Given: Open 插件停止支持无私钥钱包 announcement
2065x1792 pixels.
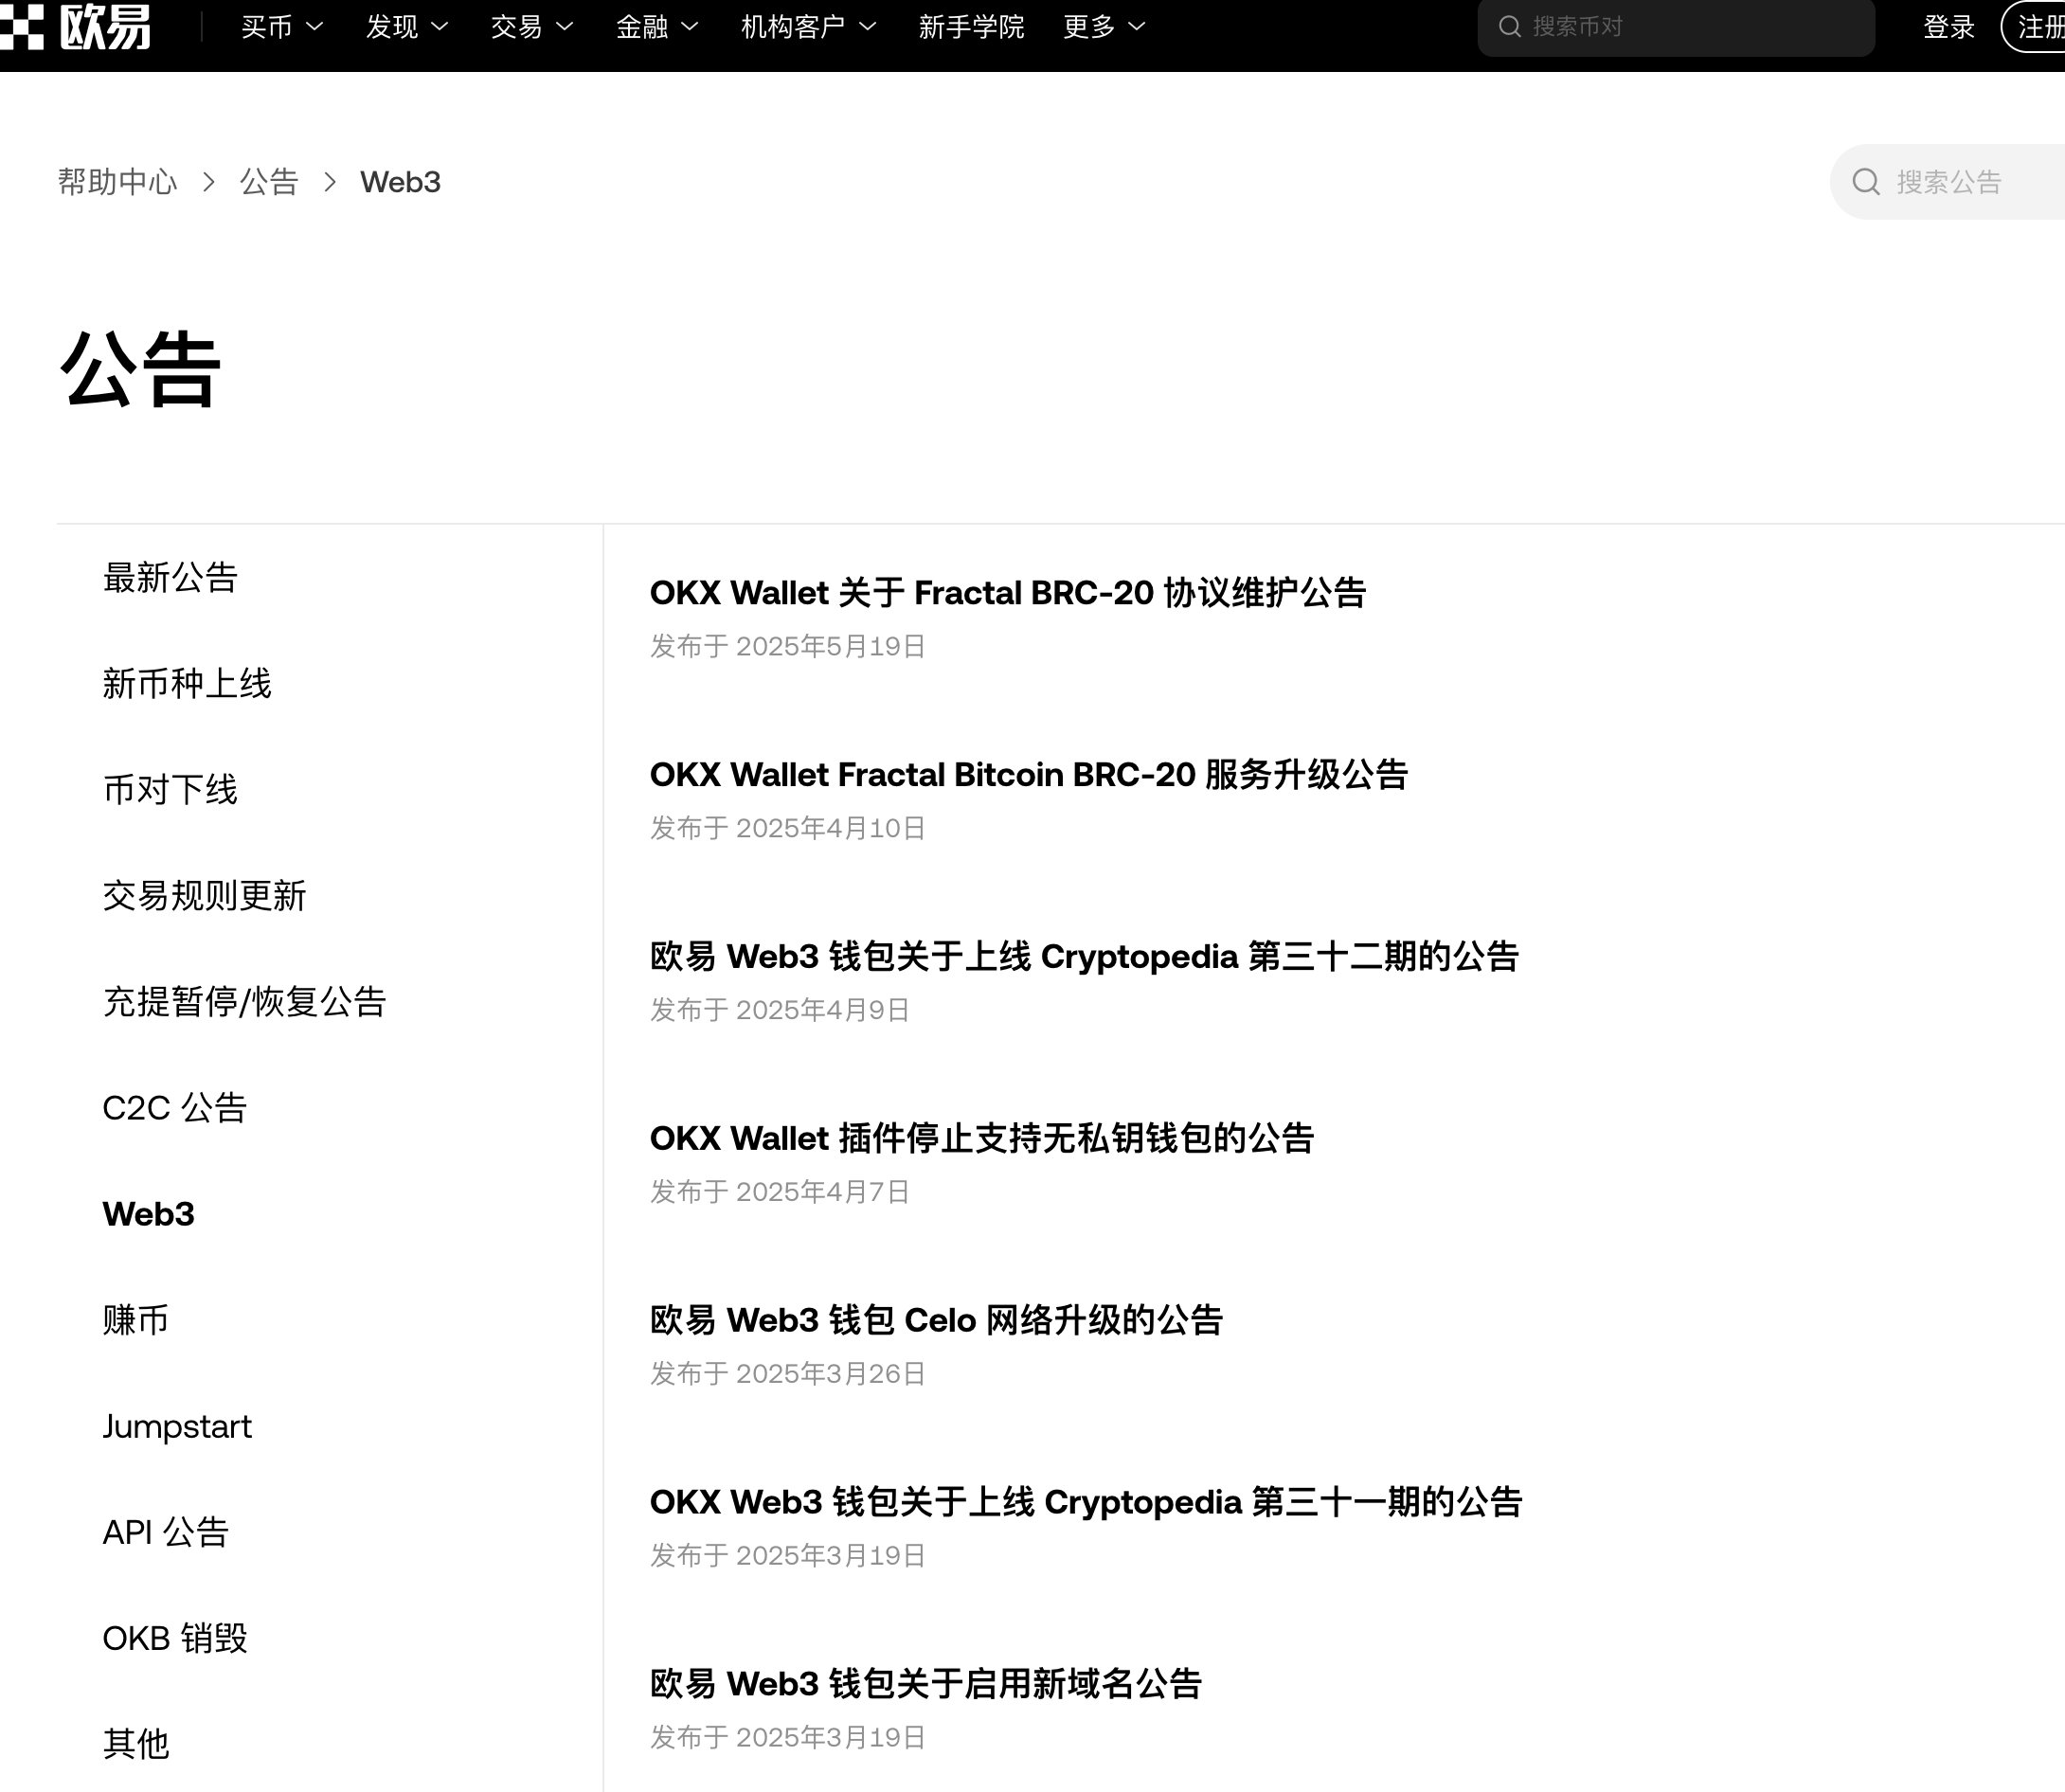Looking at the screenshot, I should pyautogui.click(x=982, y=1139).
